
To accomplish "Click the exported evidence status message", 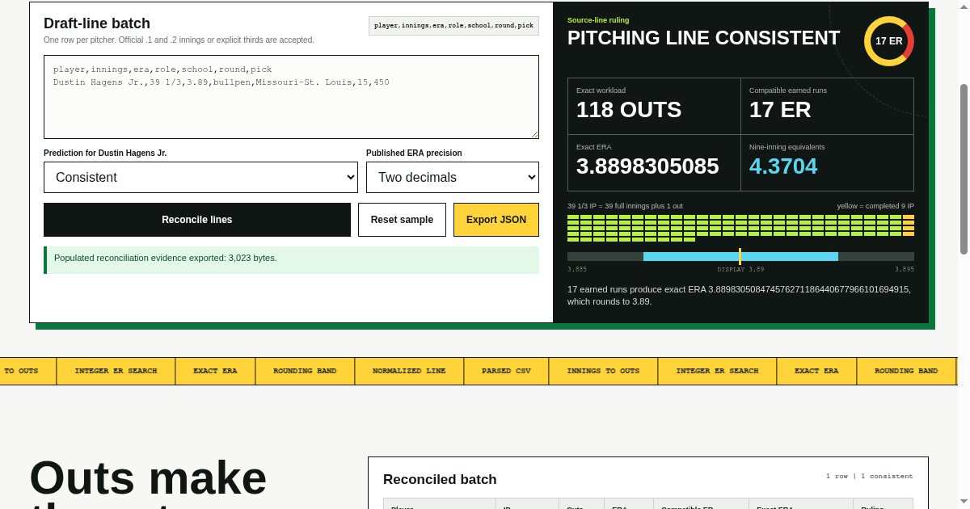I will tap(291, 260).
